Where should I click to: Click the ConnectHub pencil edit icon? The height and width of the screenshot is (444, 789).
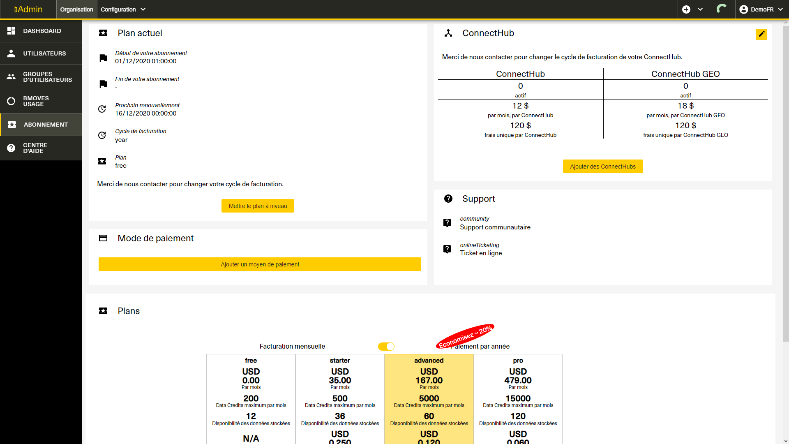point(761,34)
